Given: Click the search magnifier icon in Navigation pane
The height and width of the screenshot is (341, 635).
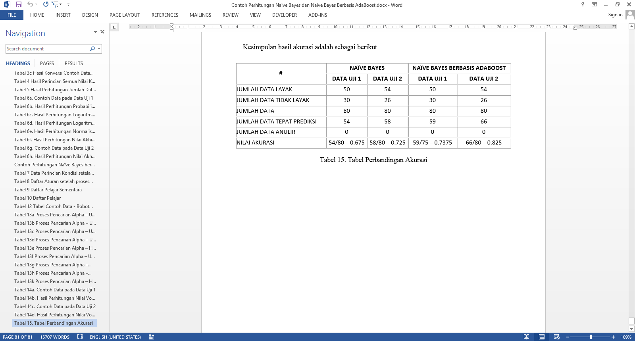Looking at the screenshot, I should 92,49.
